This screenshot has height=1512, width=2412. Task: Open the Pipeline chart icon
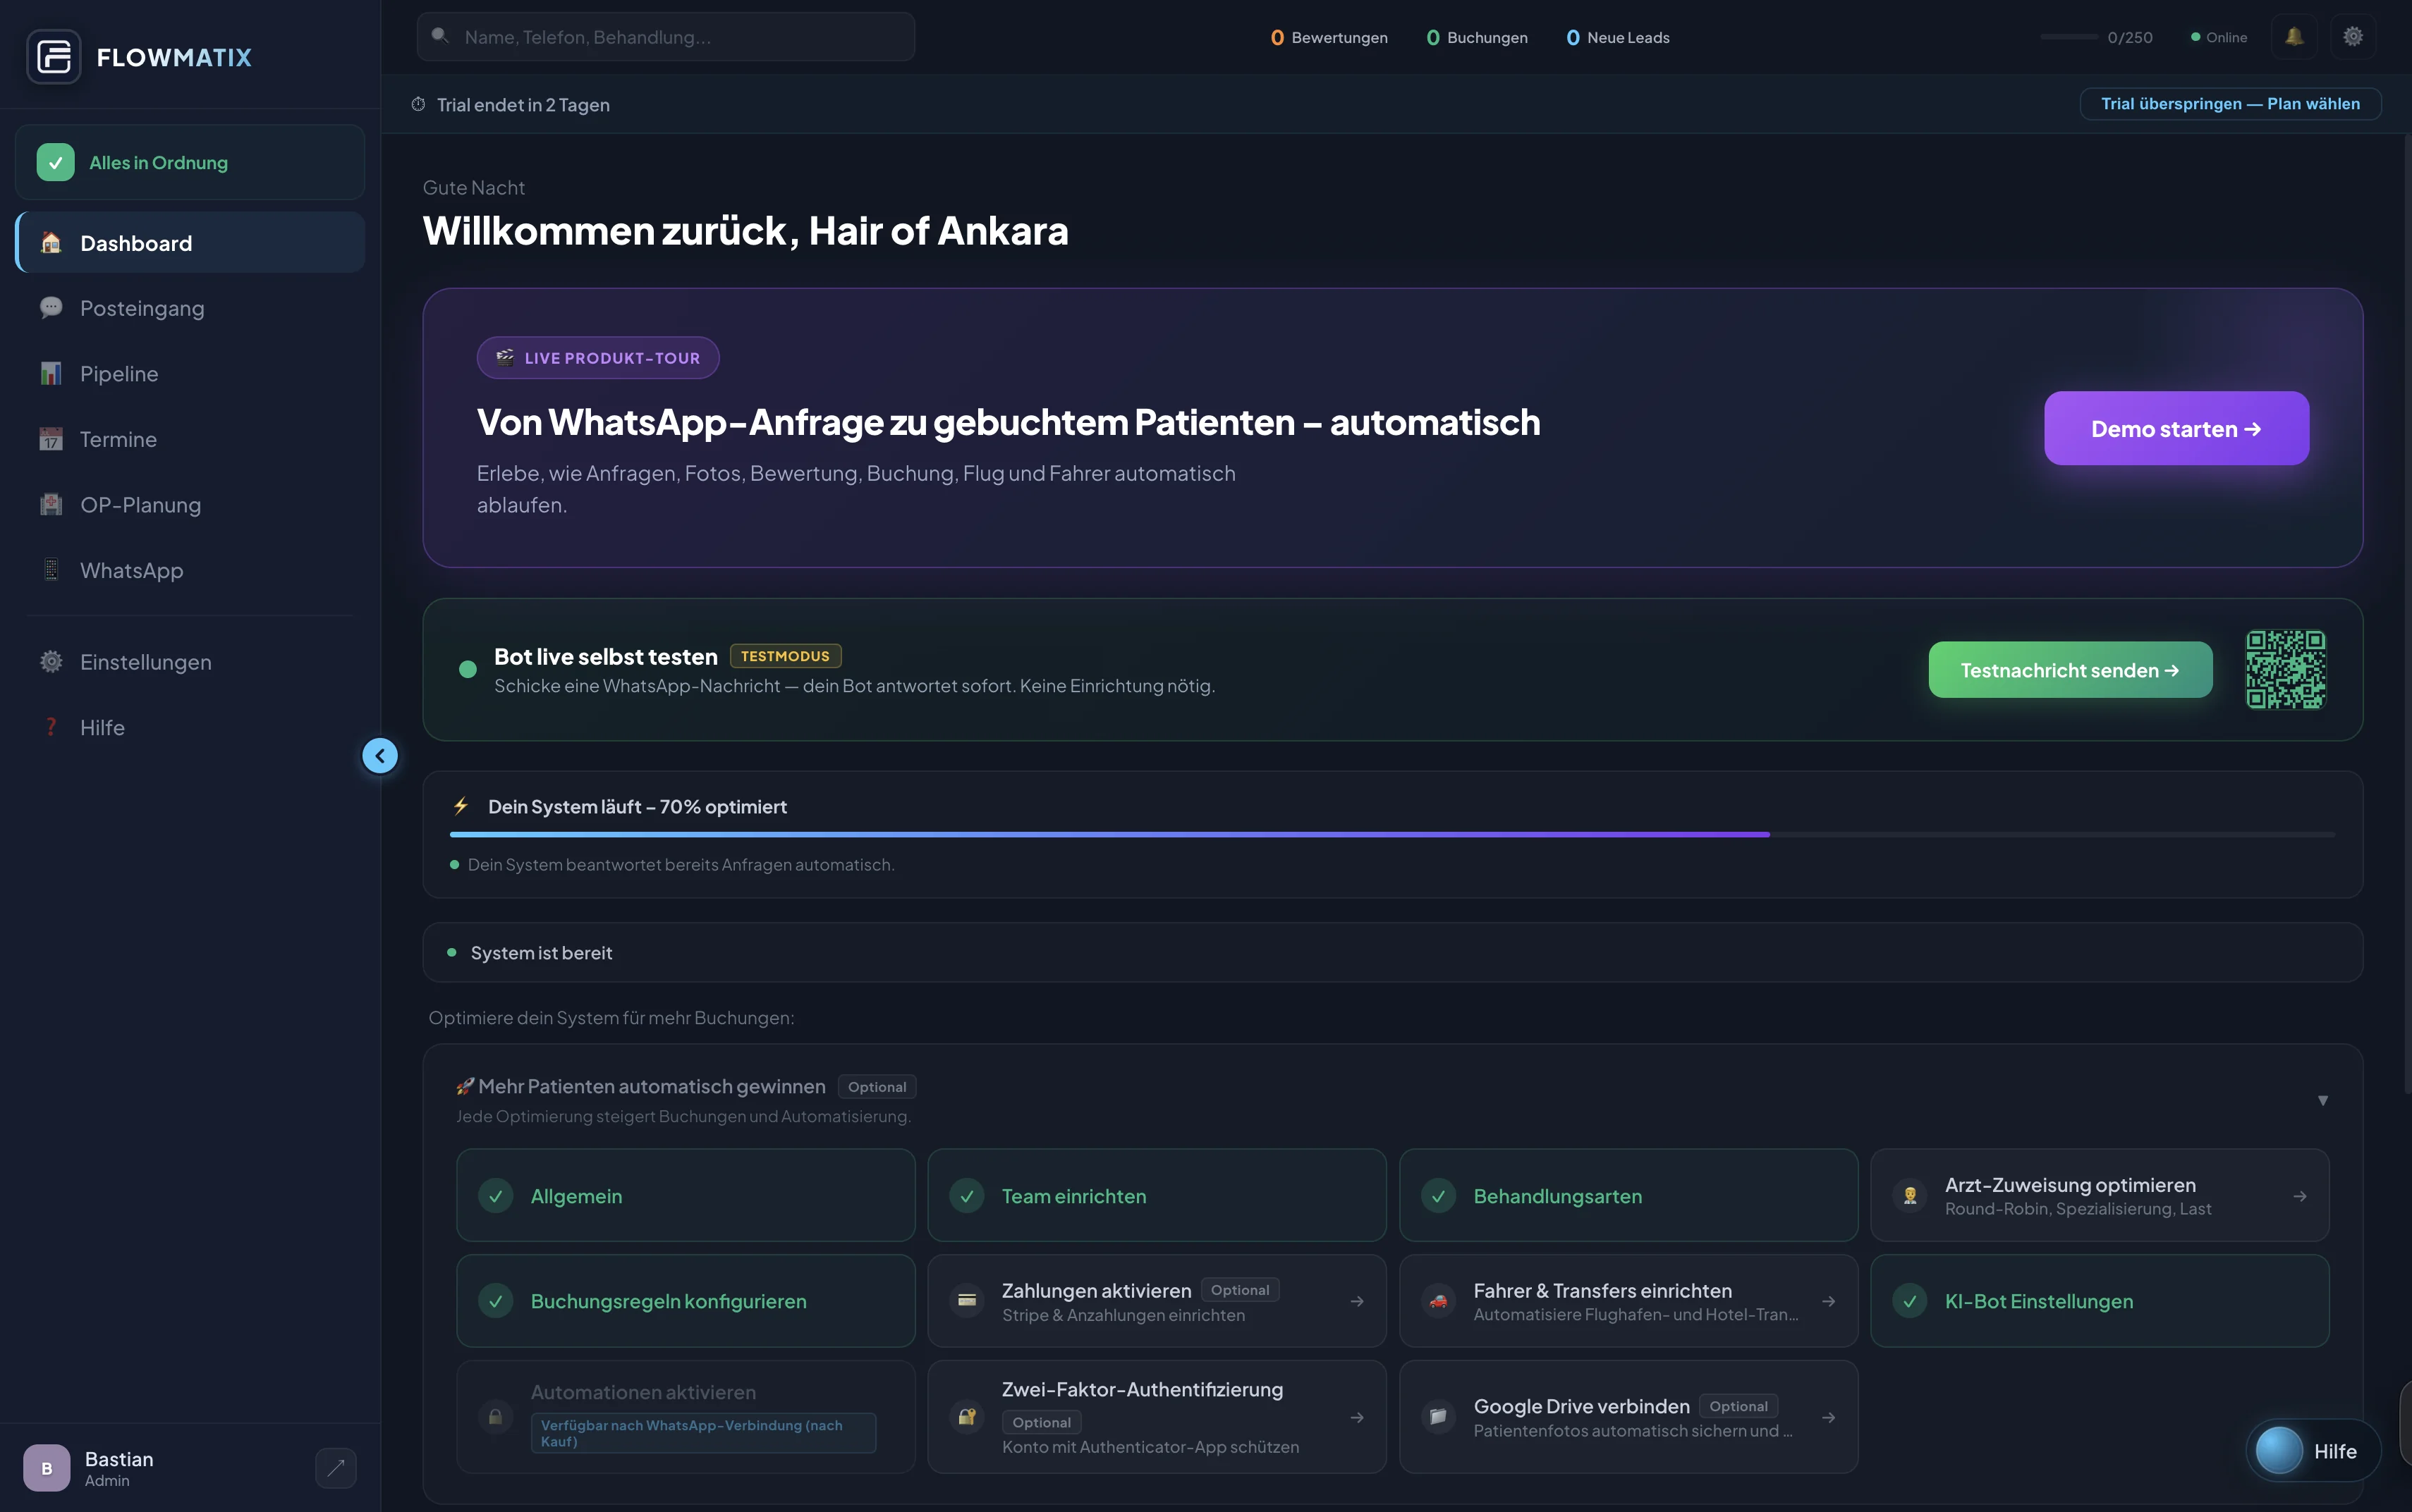[x=51, y=372]
